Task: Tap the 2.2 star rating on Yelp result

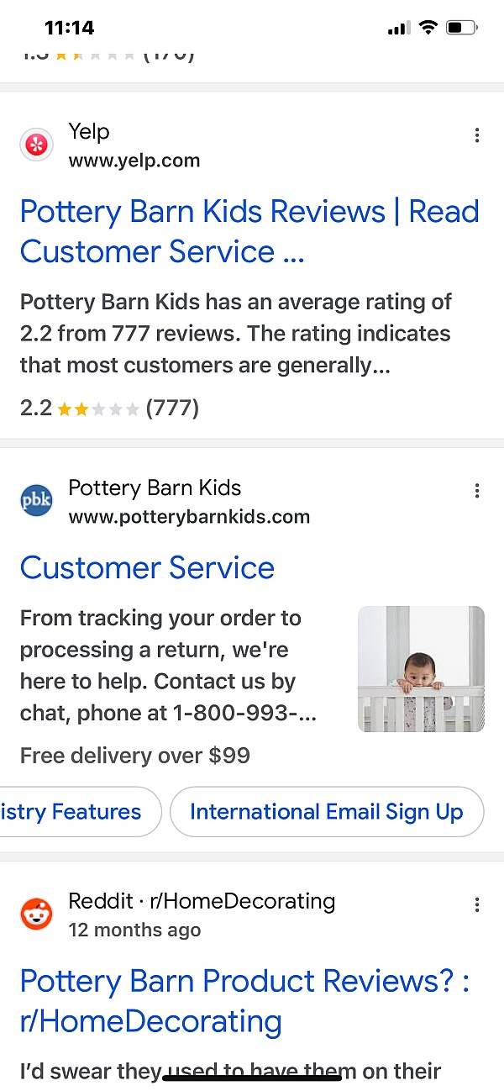Action: click(x=97, y=408)
